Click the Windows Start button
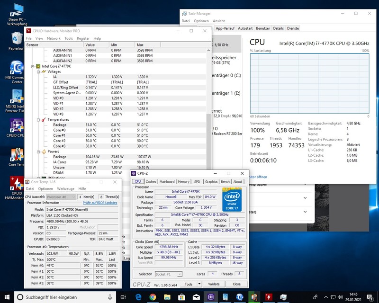The image size is (379, 303). (7, 297)
